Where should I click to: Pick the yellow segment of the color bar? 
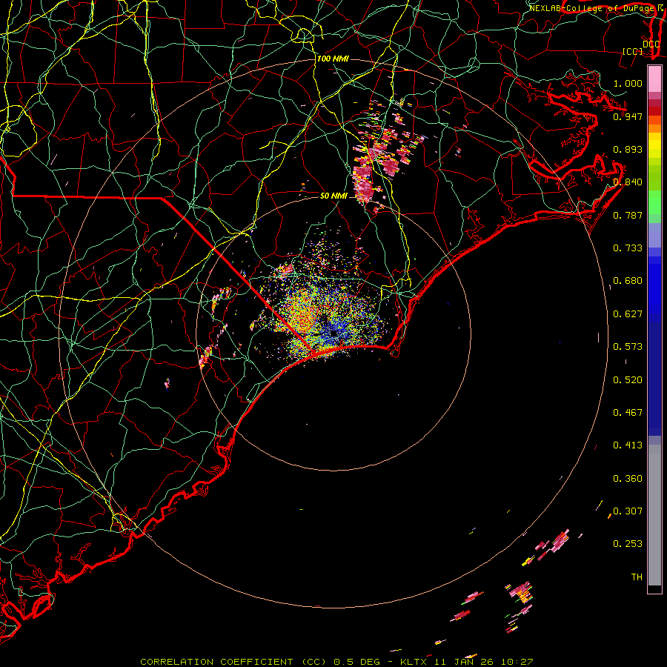(x=654, y=145)
